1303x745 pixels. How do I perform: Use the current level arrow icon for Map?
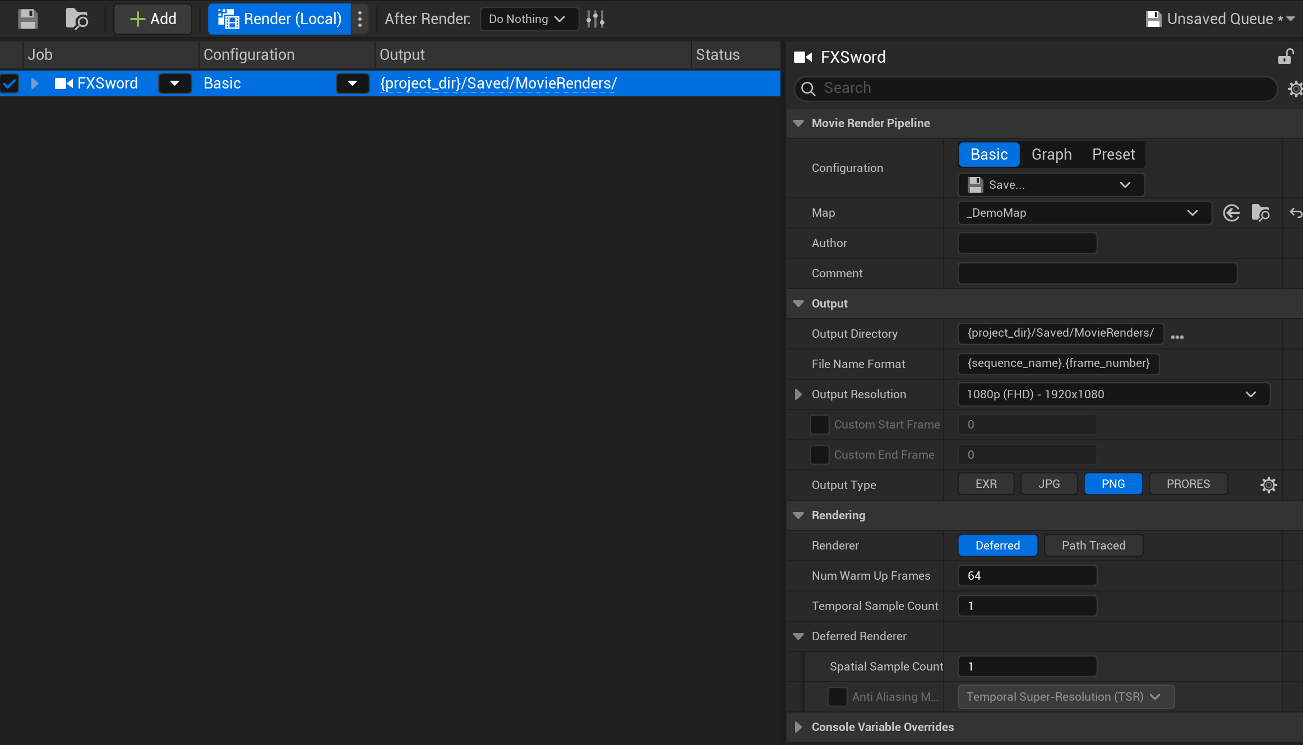pyautogui.click(x=1231, y=213)
